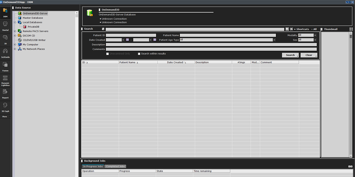Viewport: 355px width, 177px height.
Task: Open Dynamic LightBox module
Action: pyautogui.click(x=5, y=80)
